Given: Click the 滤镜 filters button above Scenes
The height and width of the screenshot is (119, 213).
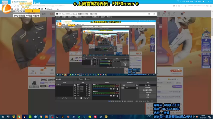Looking at the screenshot, I should (87, 79).
